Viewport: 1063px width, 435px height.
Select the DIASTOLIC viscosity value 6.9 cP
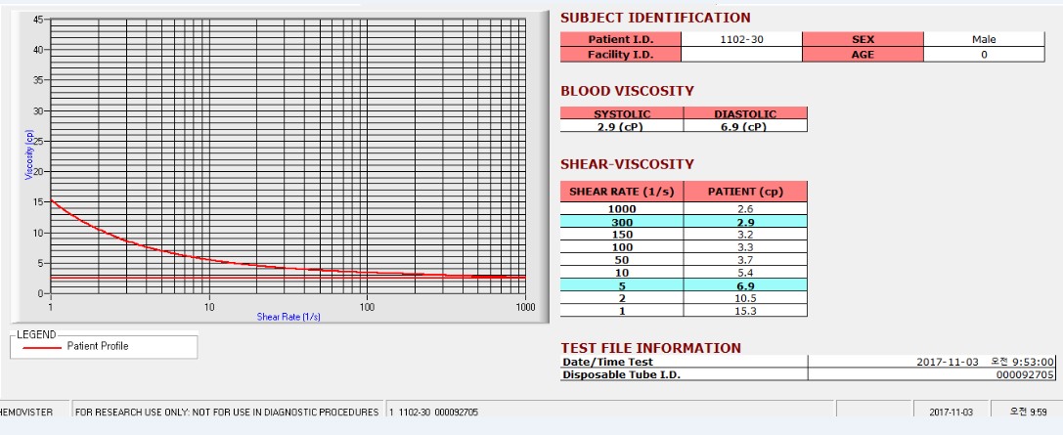(x=745, y=126)
